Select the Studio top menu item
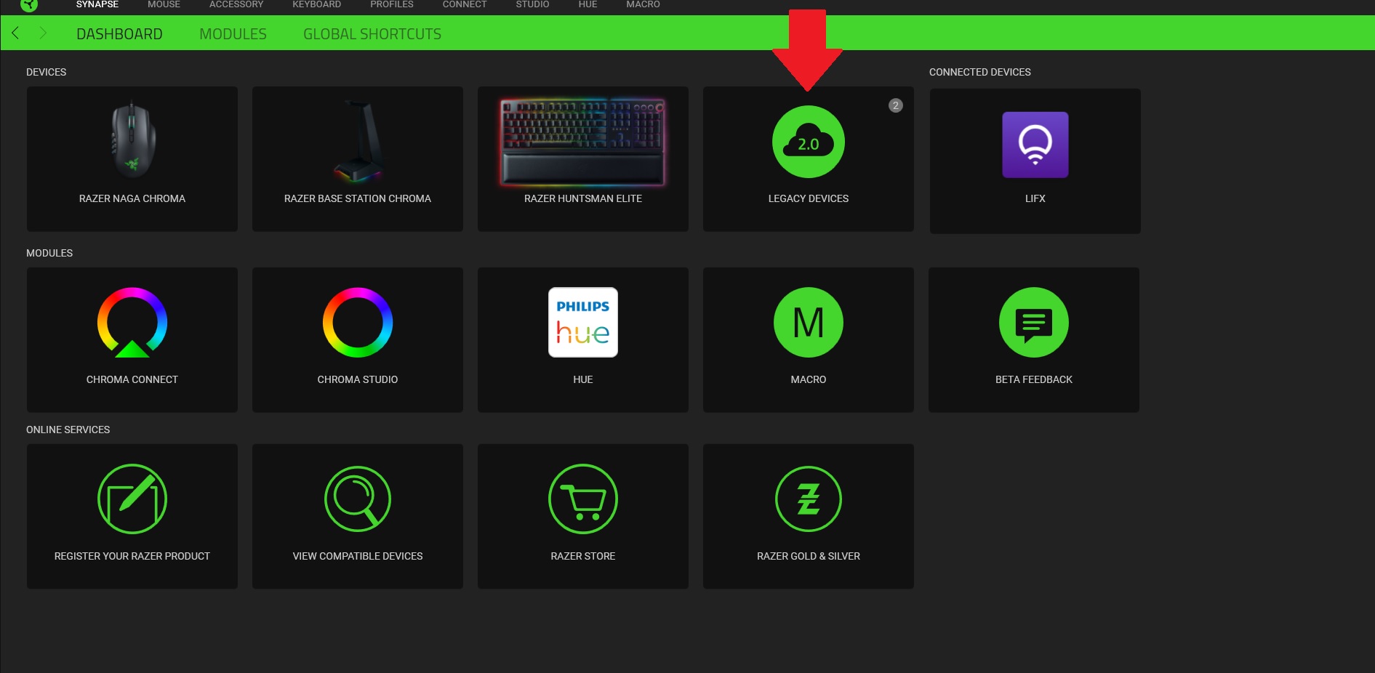The width and height of the screenshot is (1375, 673). [532, 4]
